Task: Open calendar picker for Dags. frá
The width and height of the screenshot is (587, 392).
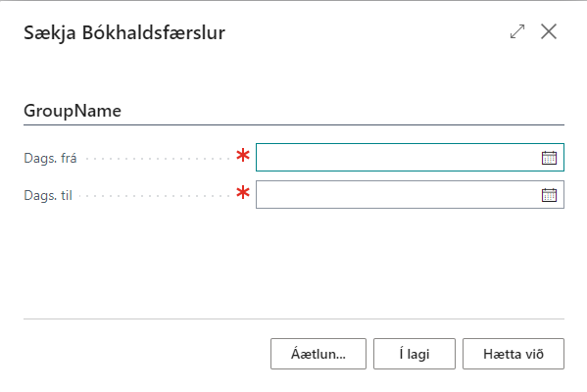Action: (549, 158)
